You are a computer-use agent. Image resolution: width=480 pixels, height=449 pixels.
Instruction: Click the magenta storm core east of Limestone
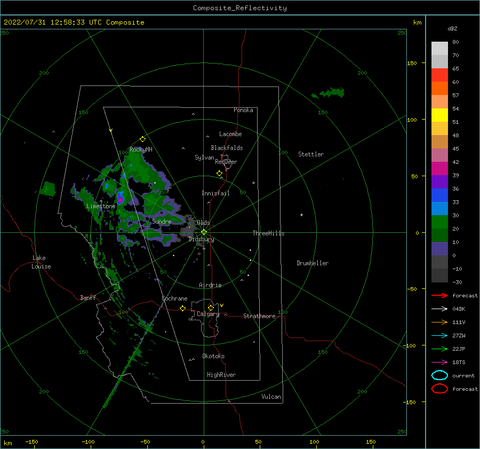pyautogui.click(x=121, y=200)
